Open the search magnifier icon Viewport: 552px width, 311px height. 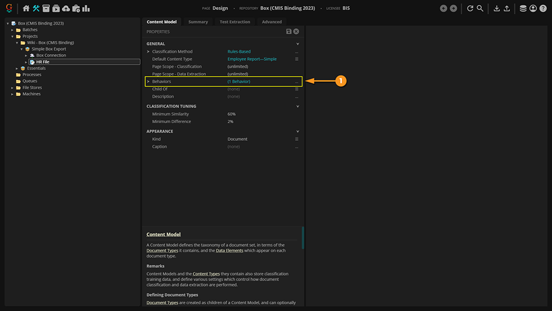pyautogui.click(x=480, y=8)
